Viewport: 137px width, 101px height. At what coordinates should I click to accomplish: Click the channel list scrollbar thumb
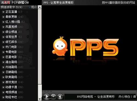coord(40,46)
